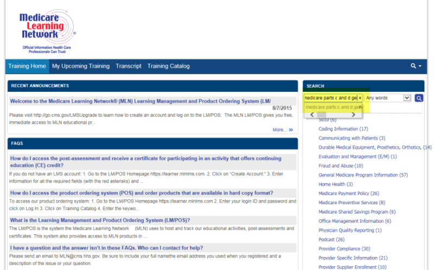The image size is (434, 270).
Task: Select Durable Medical Equipment category
Action: point(375,147)
